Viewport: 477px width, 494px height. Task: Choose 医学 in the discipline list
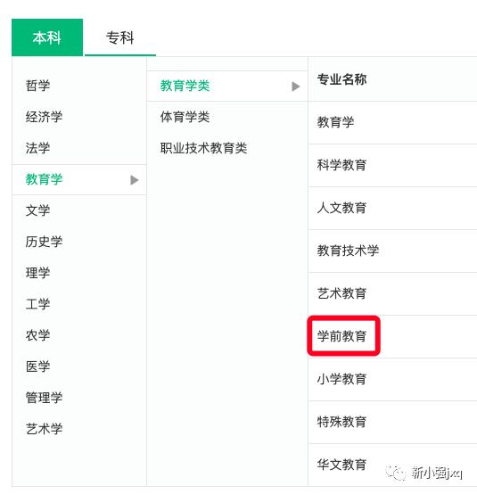pyautogui.click(x=37, y=366)
